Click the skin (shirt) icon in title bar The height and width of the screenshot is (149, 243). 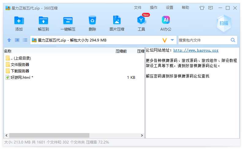[202, 8]
